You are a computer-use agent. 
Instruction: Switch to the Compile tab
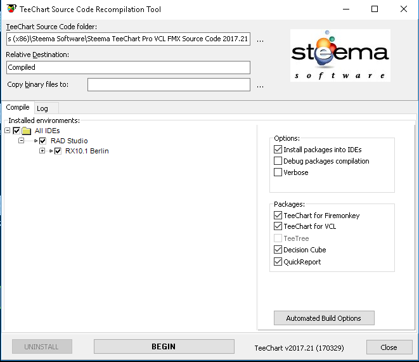(x=18, y=107)
